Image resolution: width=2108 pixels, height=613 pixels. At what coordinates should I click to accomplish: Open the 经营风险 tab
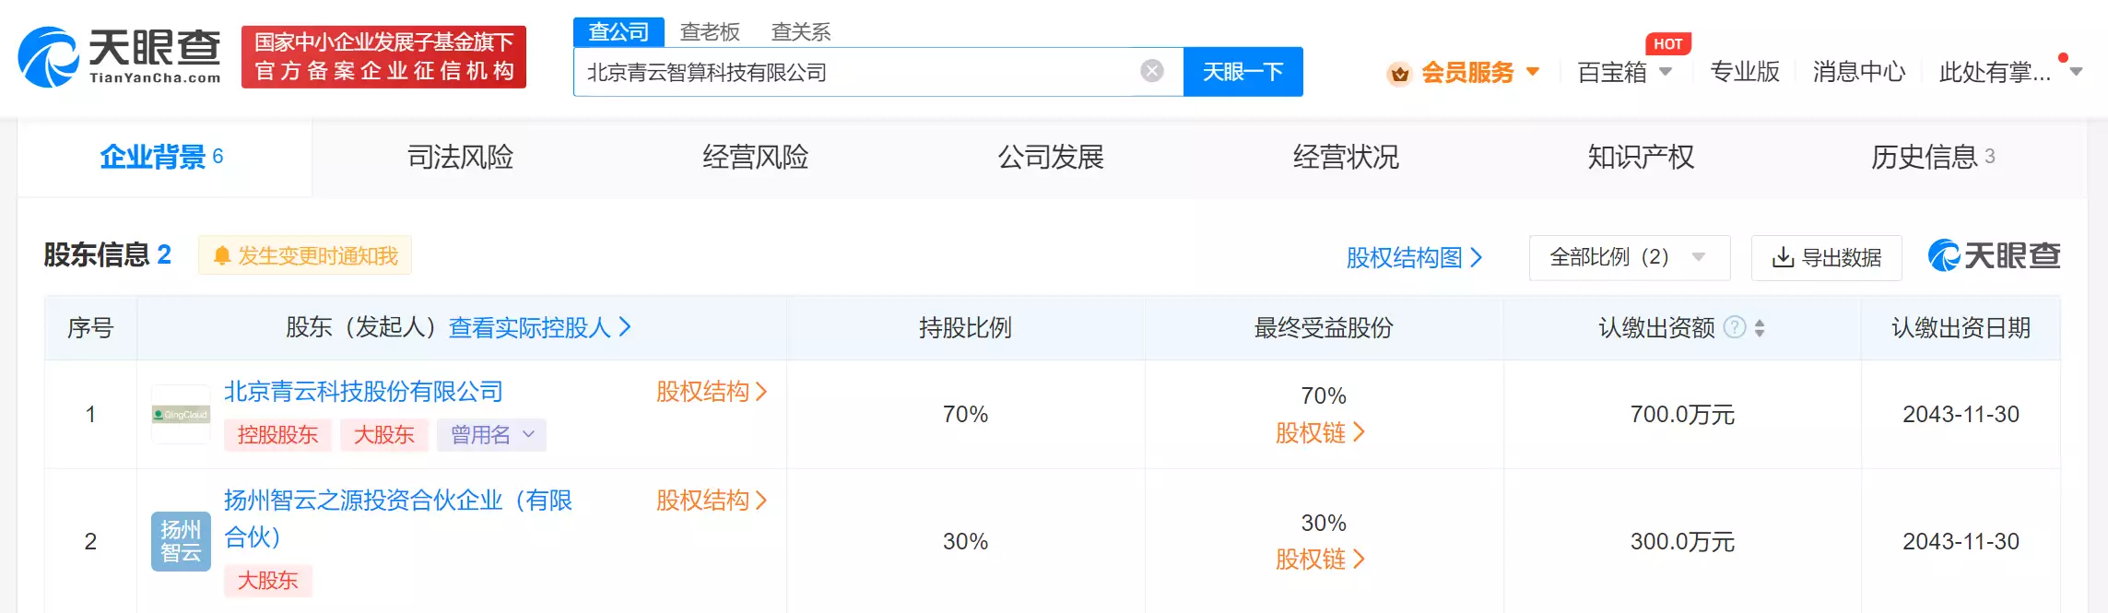click(x=755, y=157)
